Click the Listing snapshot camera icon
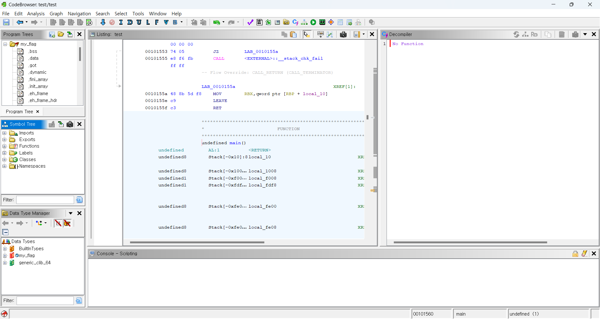 [343, 34]
